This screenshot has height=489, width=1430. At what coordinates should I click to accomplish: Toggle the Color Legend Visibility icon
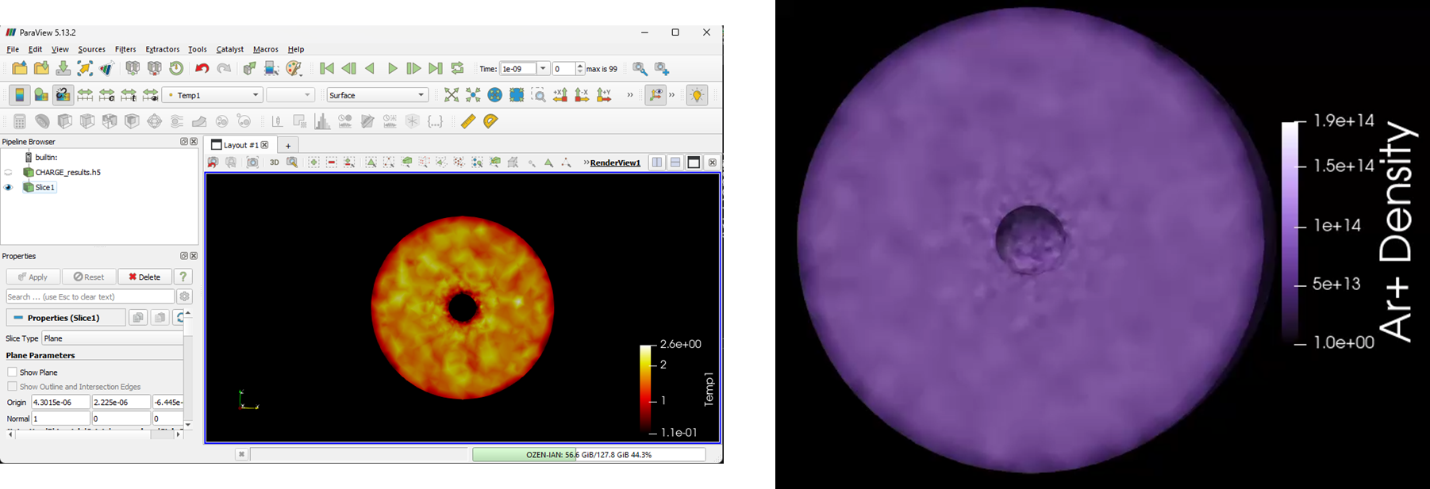click(x=19, y=95)
